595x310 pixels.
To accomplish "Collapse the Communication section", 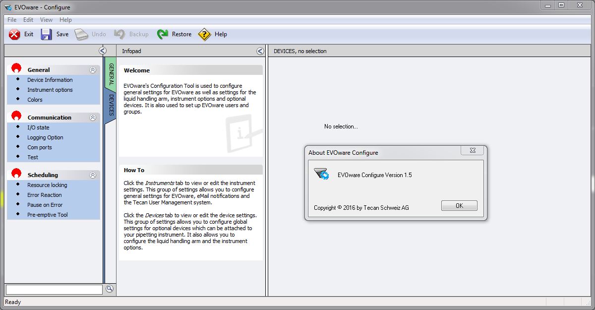I will pos(93,118).
